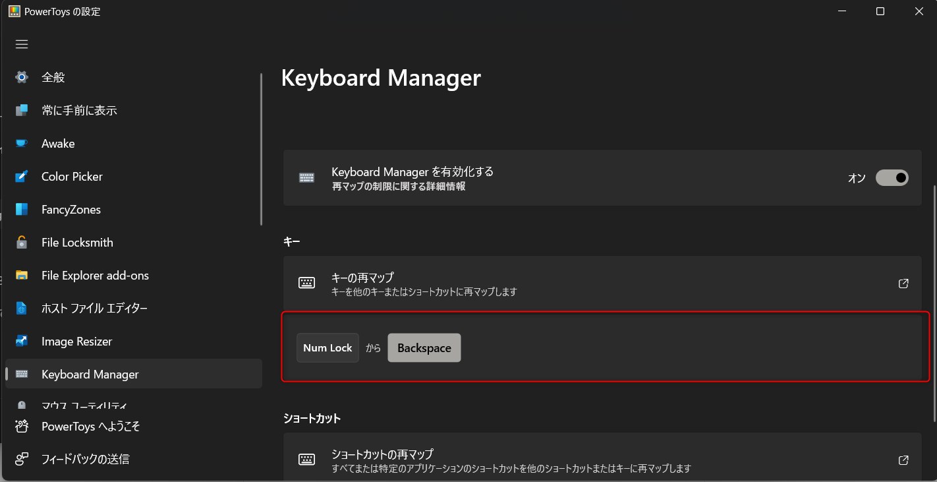
Task: Minimize the PowerToys settings window
Action: pos(841,11)
